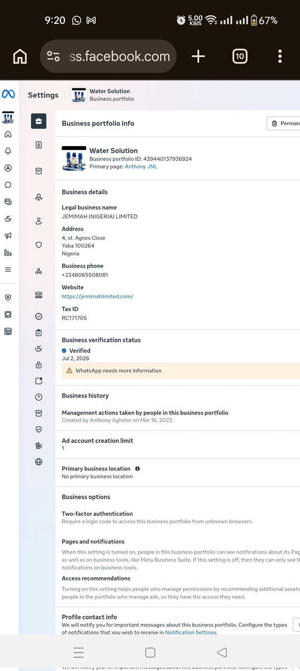Click the Meta logo
Viewport: 300px width, 671px height.
coord(8,94)
